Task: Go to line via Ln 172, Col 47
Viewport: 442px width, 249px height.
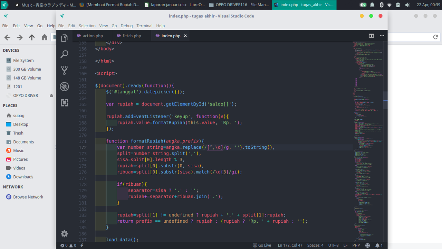Action: [x=290, y=245]
